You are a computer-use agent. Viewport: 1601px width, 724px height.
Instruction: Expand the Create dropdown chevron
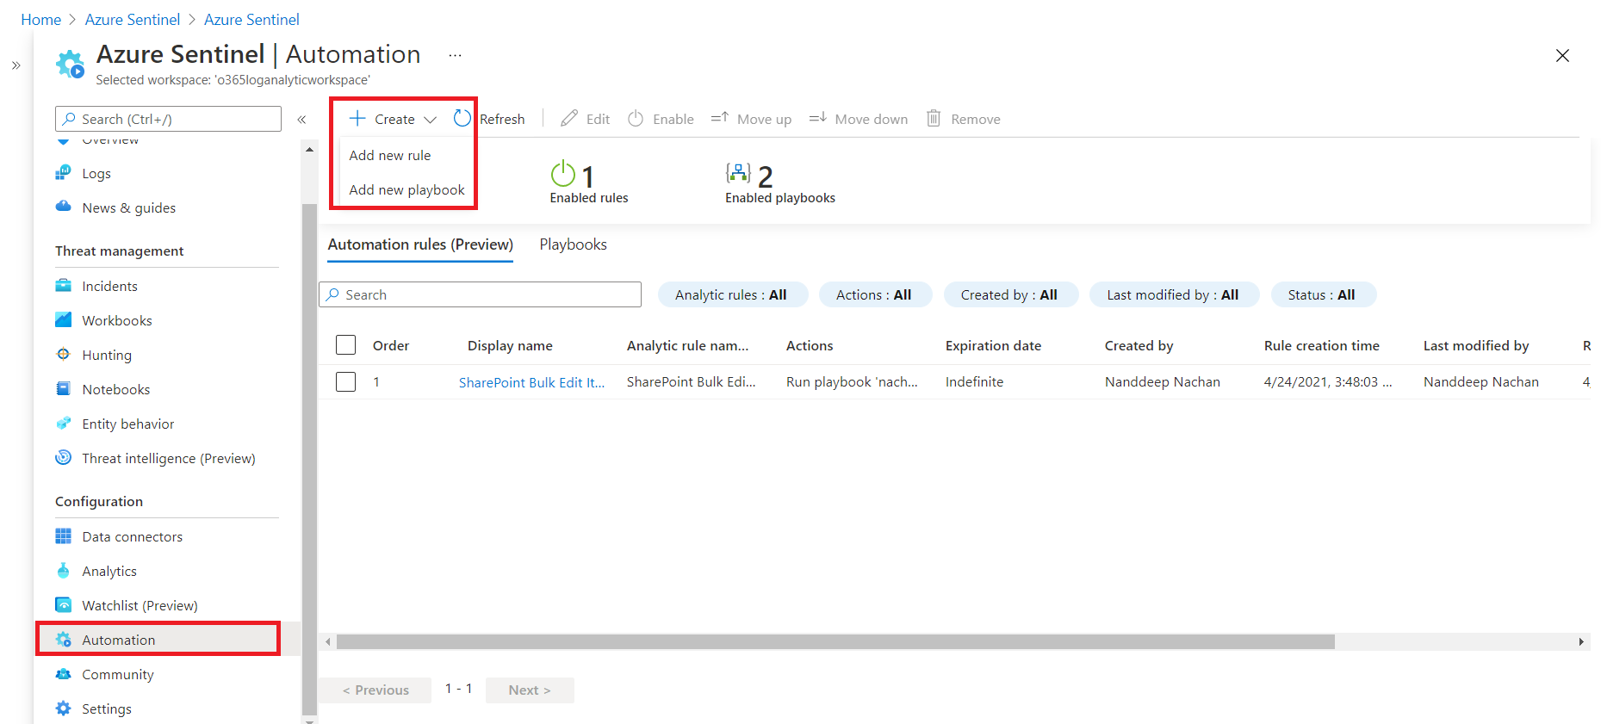[430, 120]
